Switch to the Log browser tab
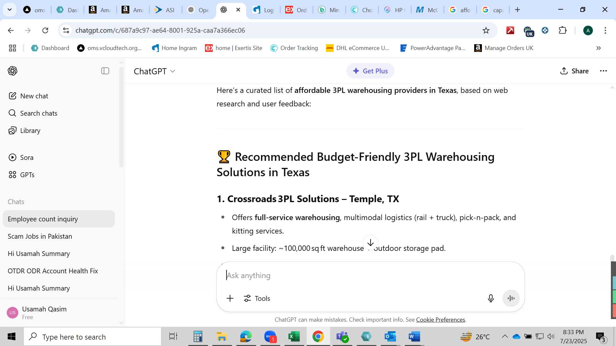The width and height of the screenshot is (616, 346). point(264,10)
